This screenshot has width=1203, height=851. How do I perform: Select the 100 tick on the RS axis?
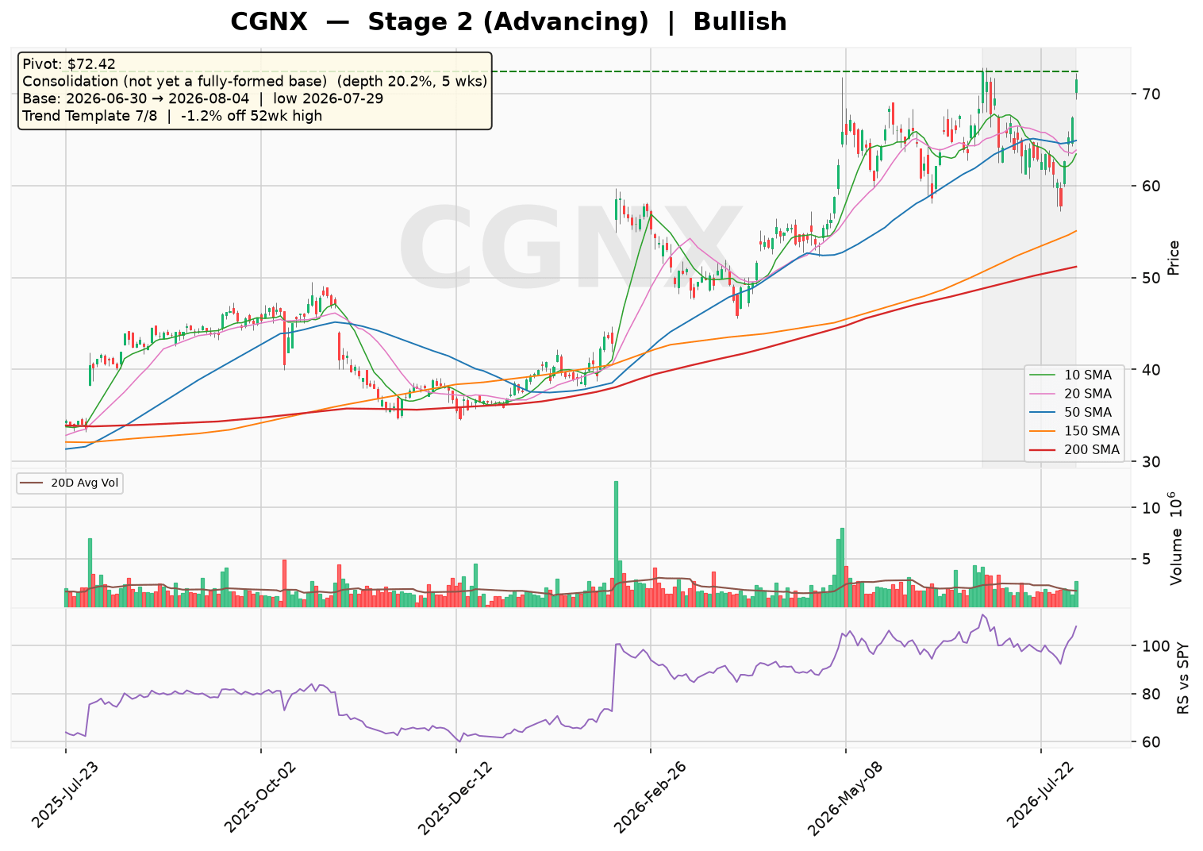(x=1155, y=646)
